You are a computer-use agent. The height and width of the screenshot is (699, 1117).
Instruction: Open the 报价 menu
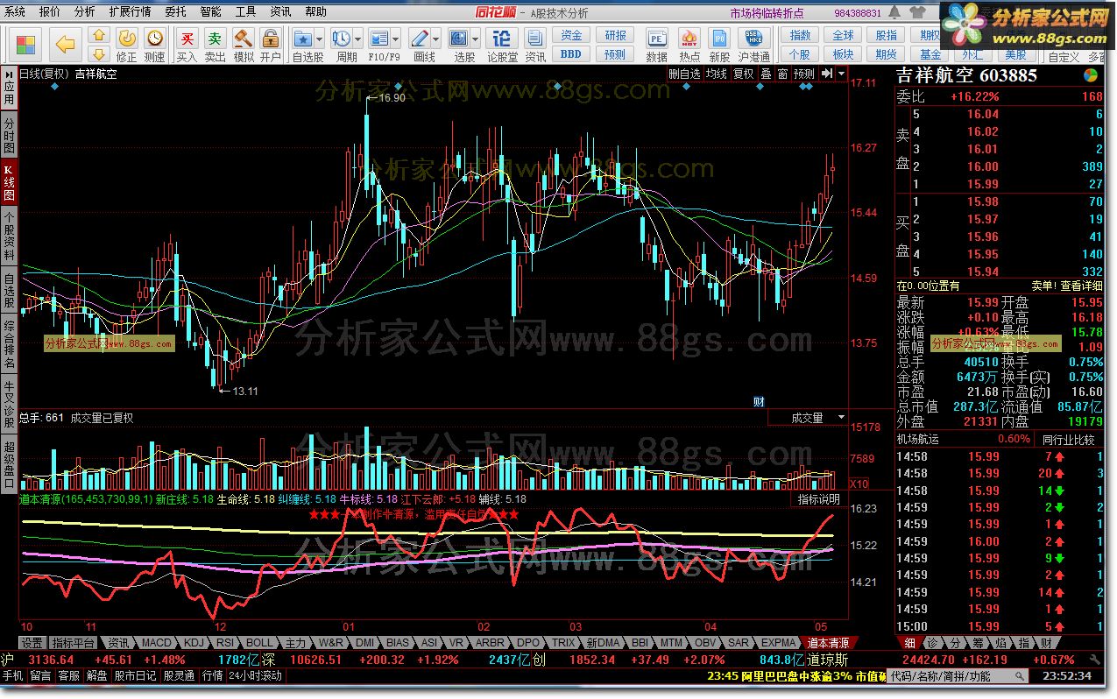click(50, 12)
